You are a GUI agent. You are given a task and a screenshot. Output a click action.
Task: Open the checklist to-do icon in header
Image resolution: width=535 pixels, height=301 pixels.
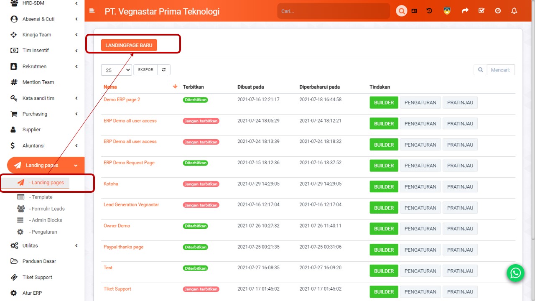[481, 11]
